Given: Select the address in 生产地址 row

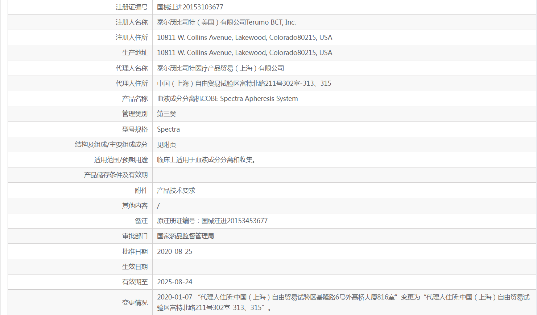Looking at the screenshot, I should pyautogui.click(x=244, y=52).
